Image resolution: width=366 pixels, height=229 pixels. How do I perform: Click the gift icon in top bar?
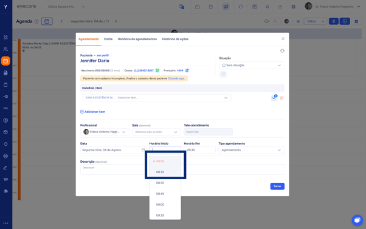(x=254, y=7)
